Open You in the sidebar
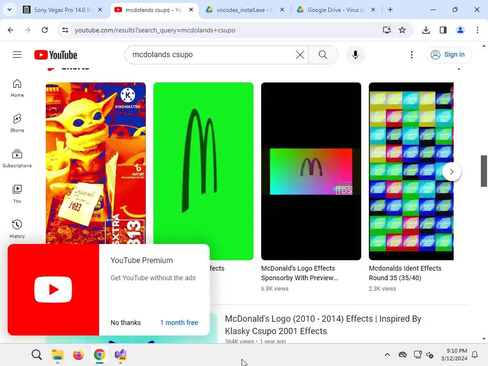 coord(17,194)
